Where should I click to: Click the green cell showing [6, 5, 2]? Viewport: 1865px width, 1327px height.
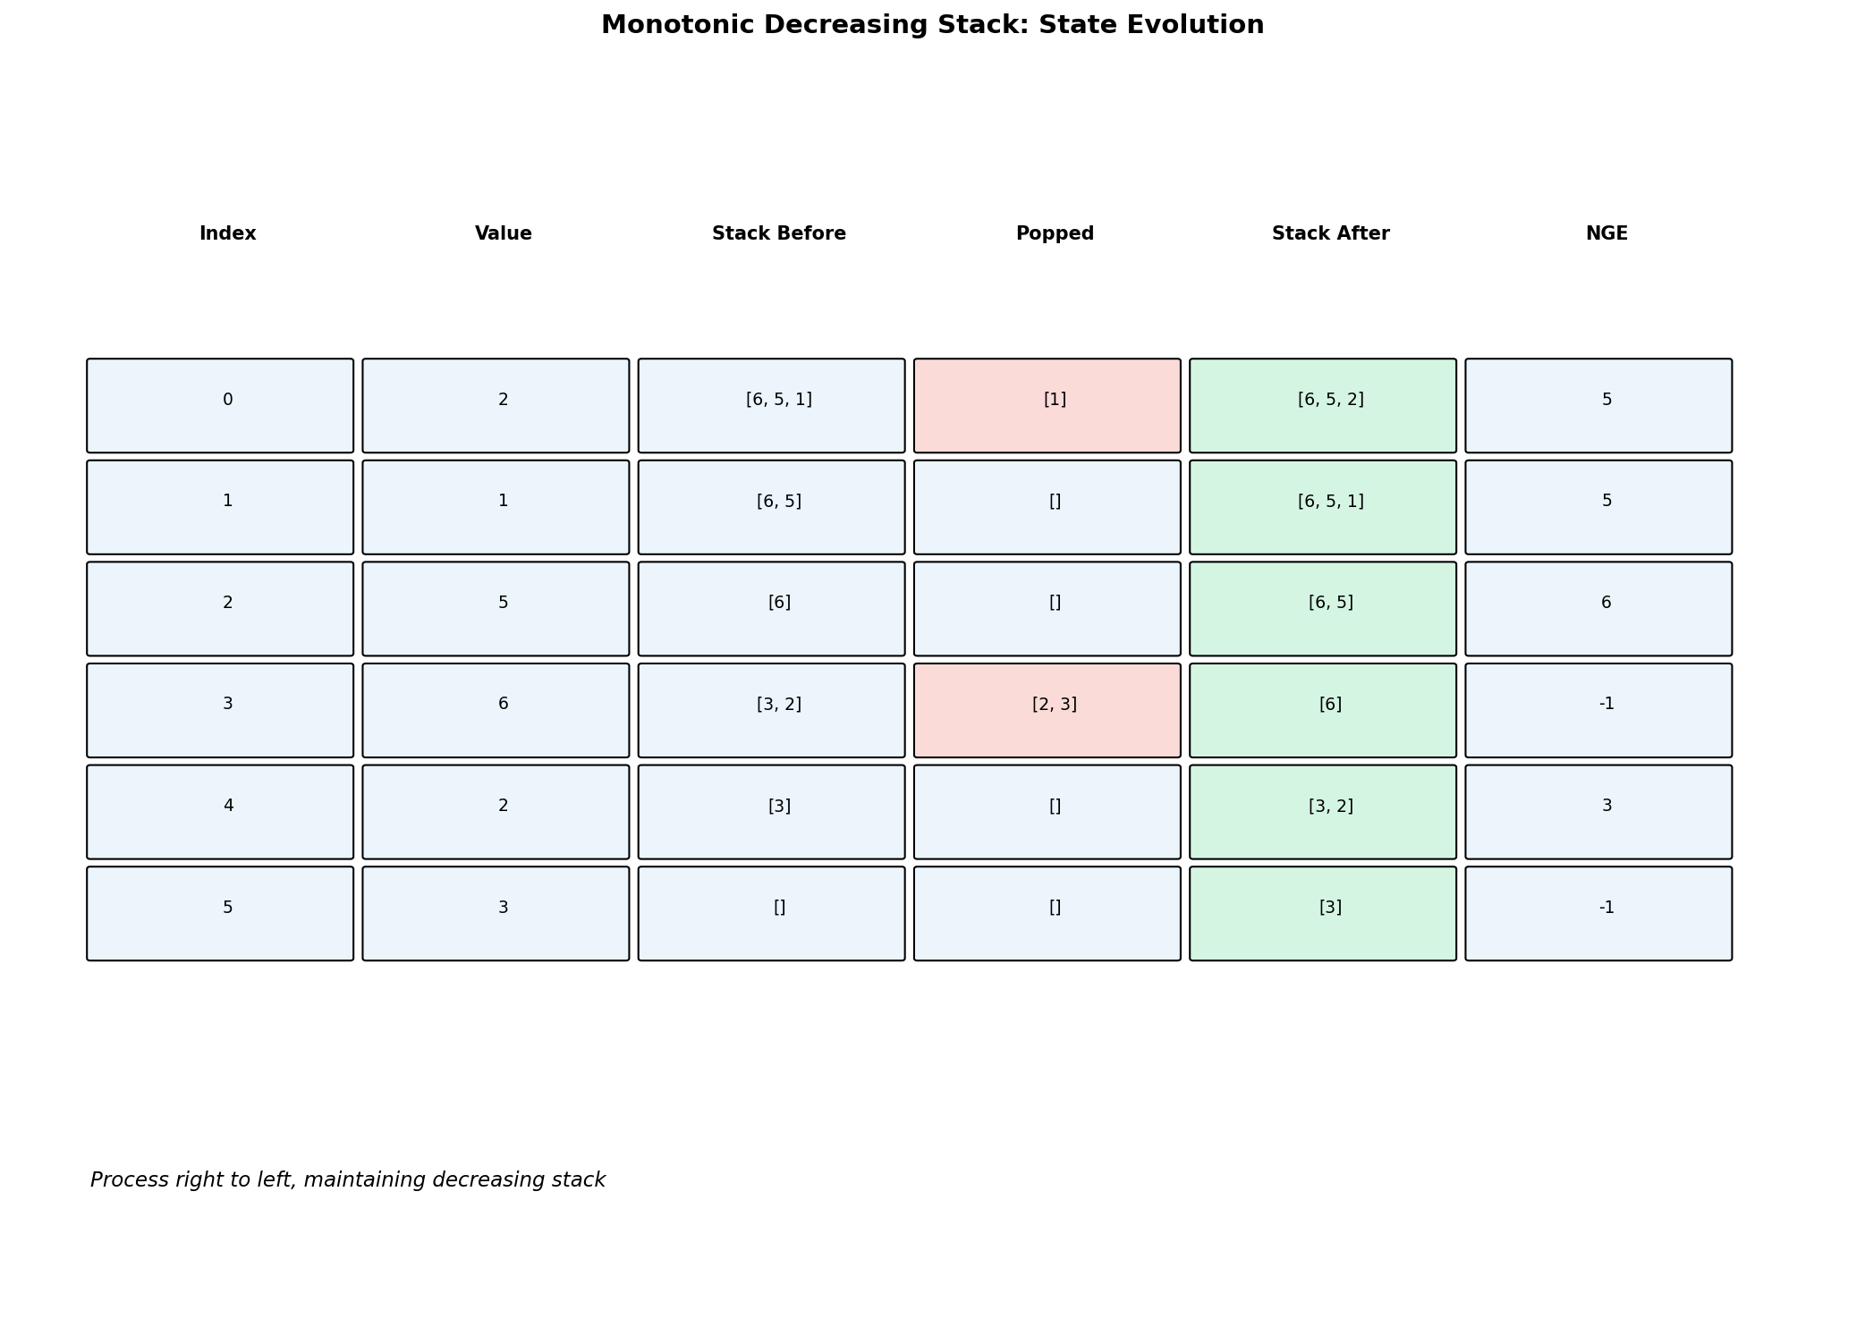[x=1323, y=406]
